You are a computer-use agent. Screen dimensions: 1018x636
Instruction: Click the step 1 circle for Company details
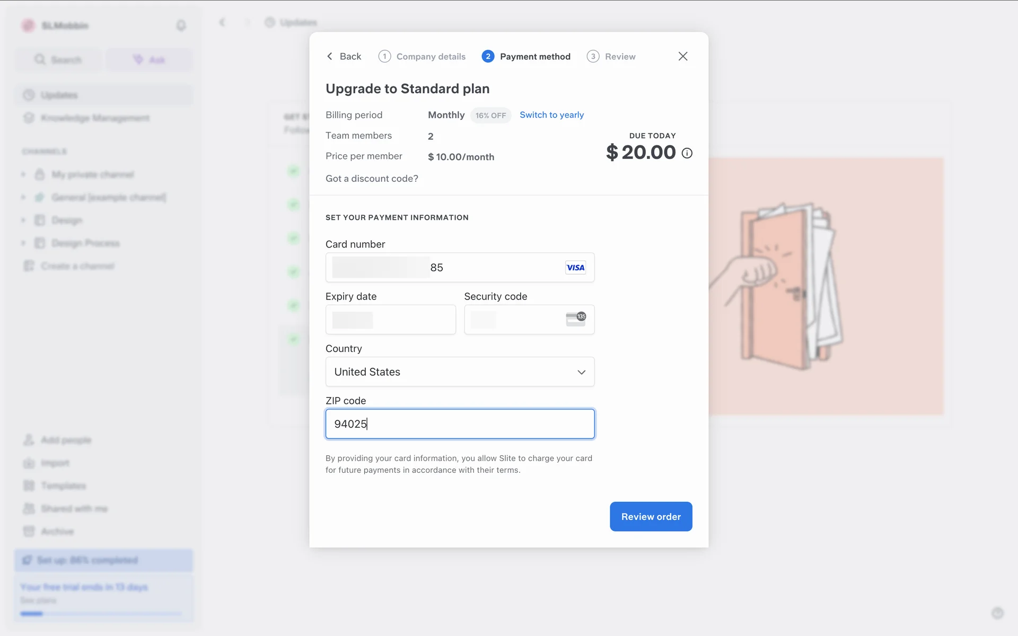[384, 56]
